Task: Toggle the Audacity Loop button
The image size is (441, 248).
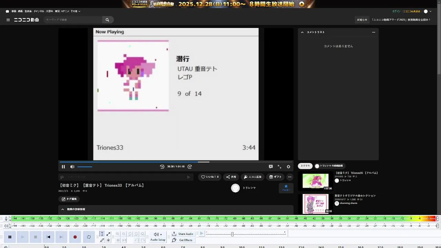Action: tap(89, 237)
